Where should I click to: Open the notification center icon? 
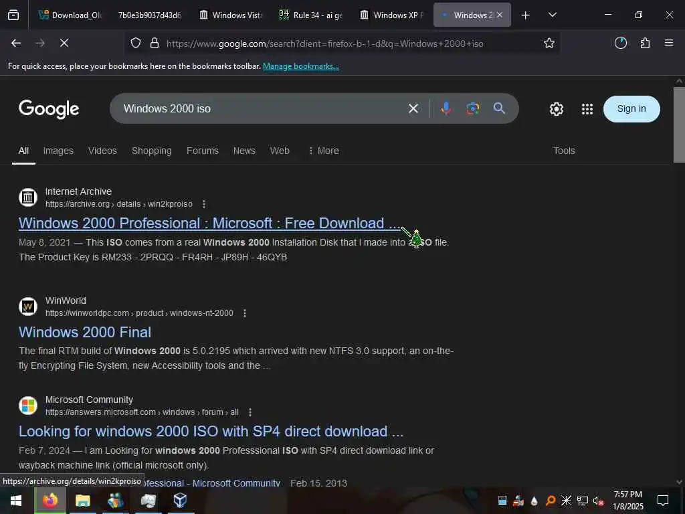[663, 501]
